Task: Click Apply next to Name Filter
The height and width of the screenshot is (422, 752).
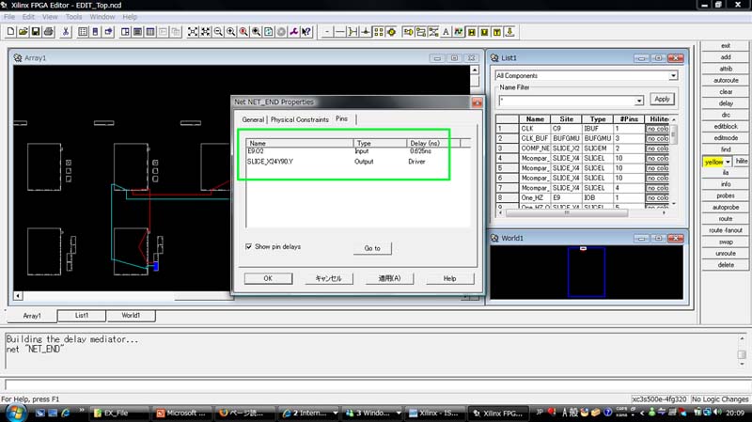Action: coord(662,100)
